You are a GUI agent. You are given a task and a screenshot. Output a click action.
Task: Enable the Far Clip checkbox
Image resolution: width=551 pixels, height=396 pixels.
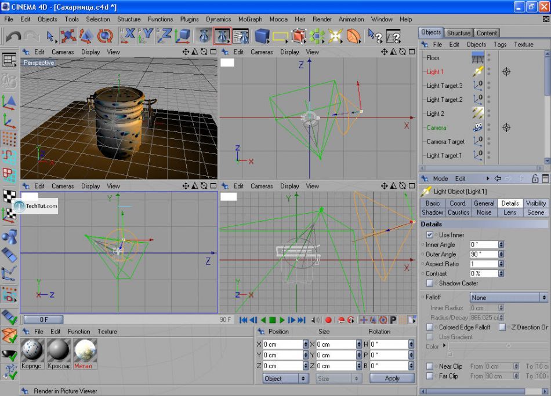coord(429,376)
